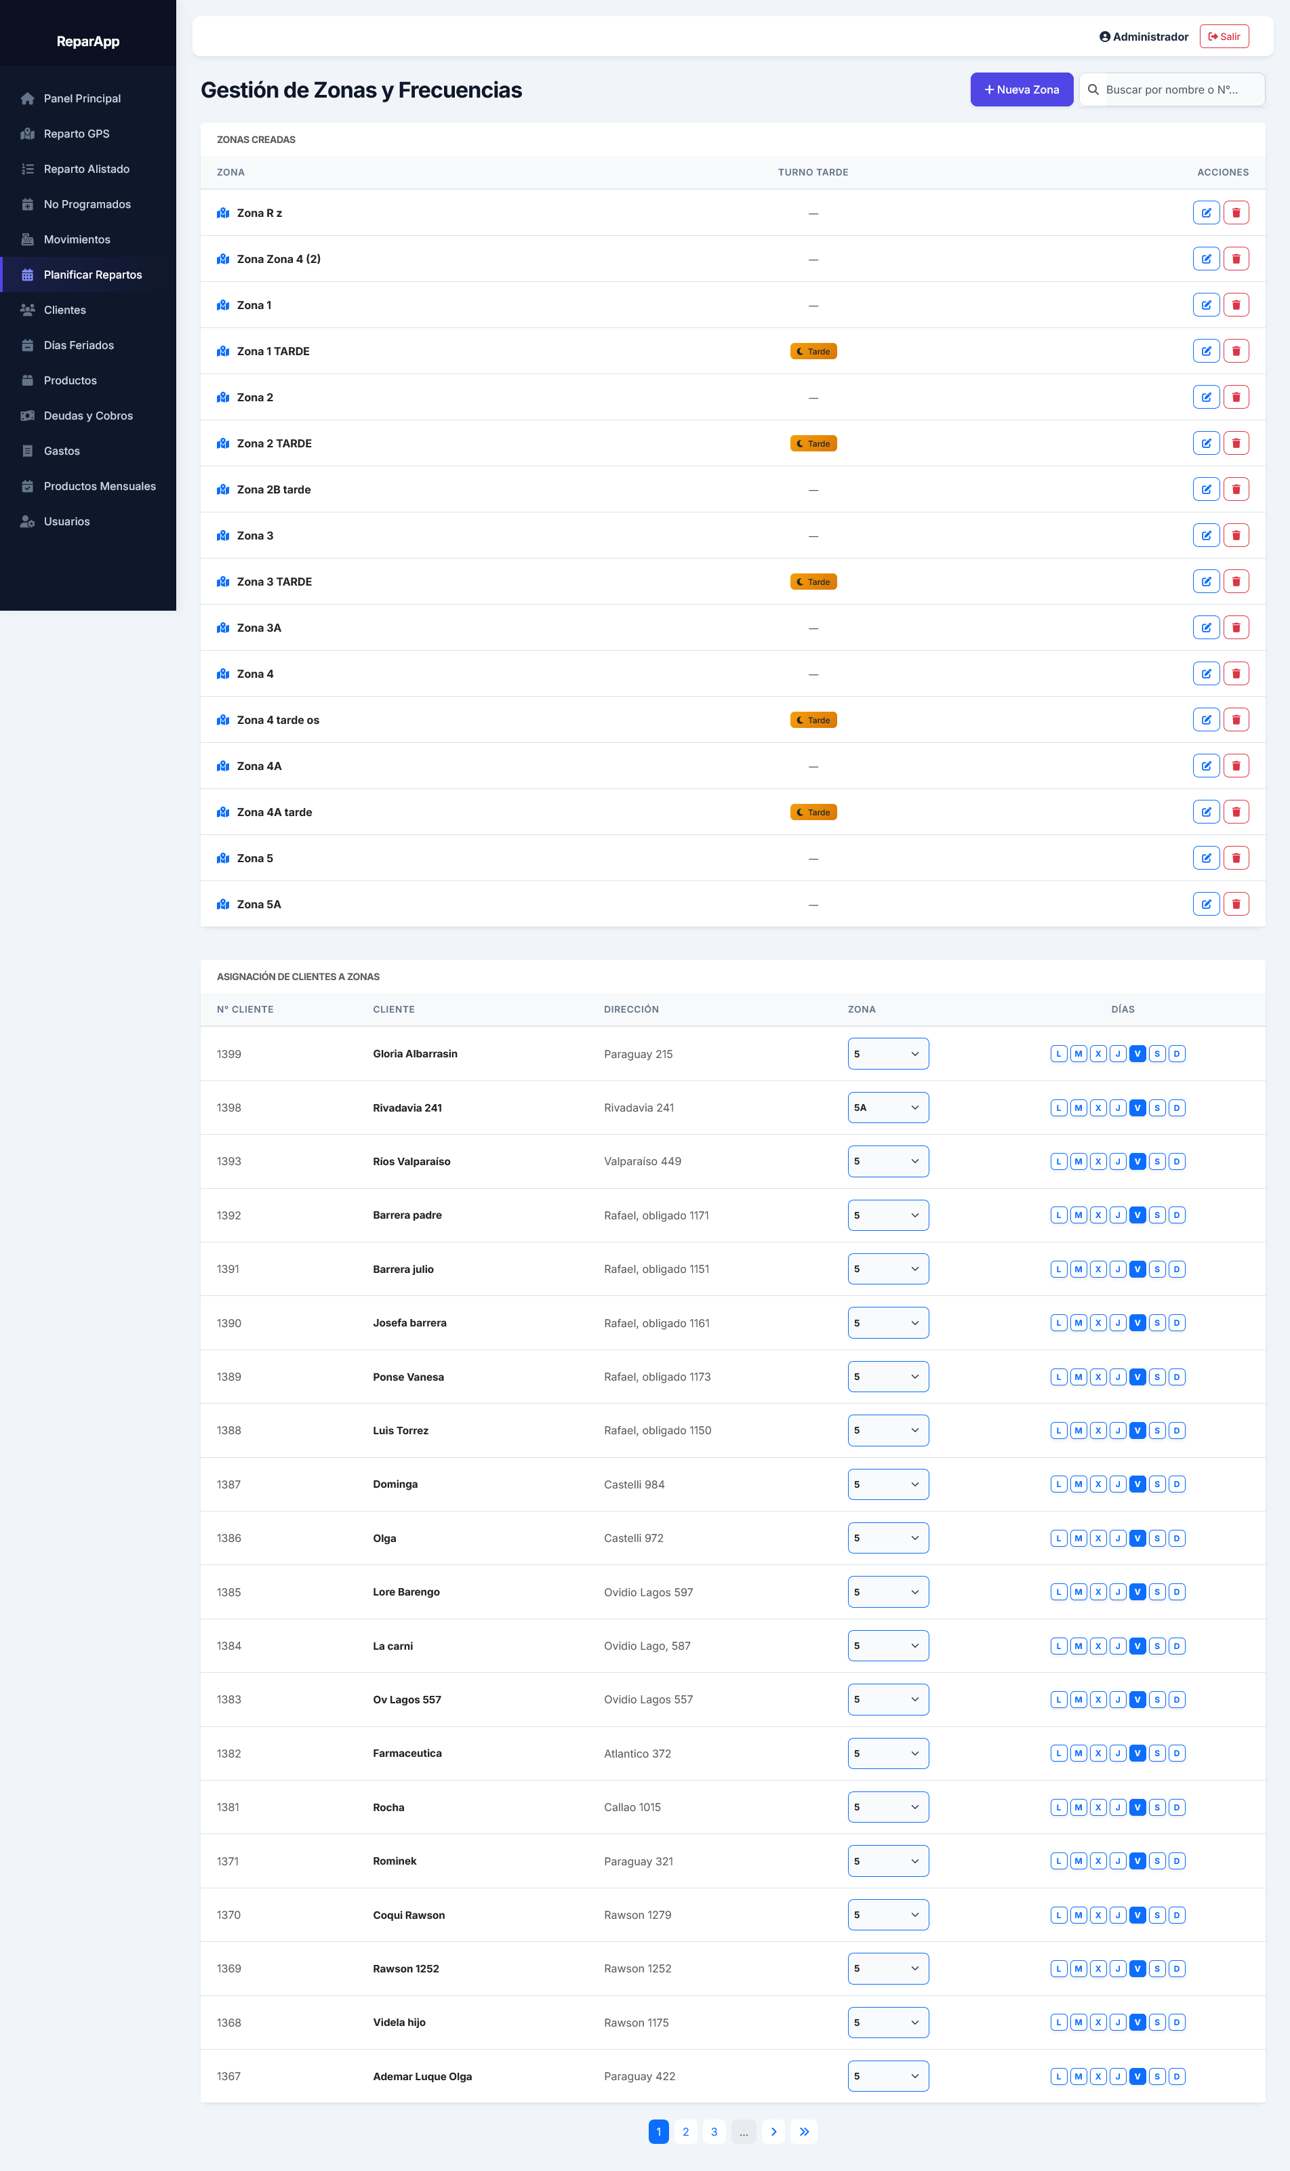This screenshot has width=1290, height=2171.
Task: Click the Nueva Zona button
Action: 1022,89
